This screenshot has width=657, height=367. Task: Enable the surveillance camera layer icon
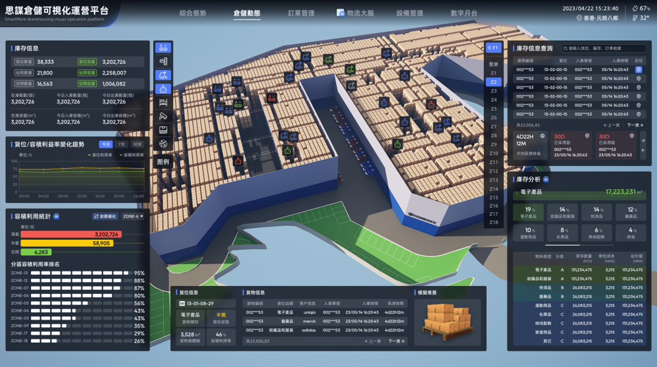163,117
